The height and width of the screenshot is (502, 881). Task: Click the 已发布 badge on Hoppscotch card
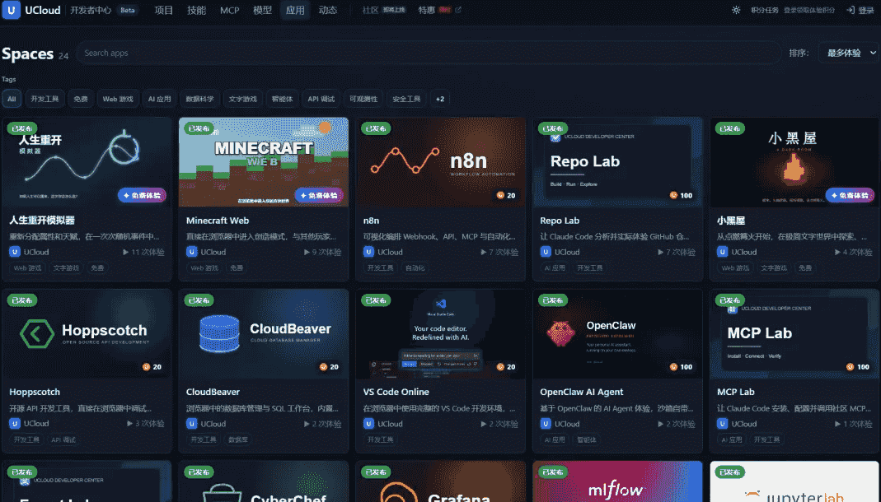(22, 300)
